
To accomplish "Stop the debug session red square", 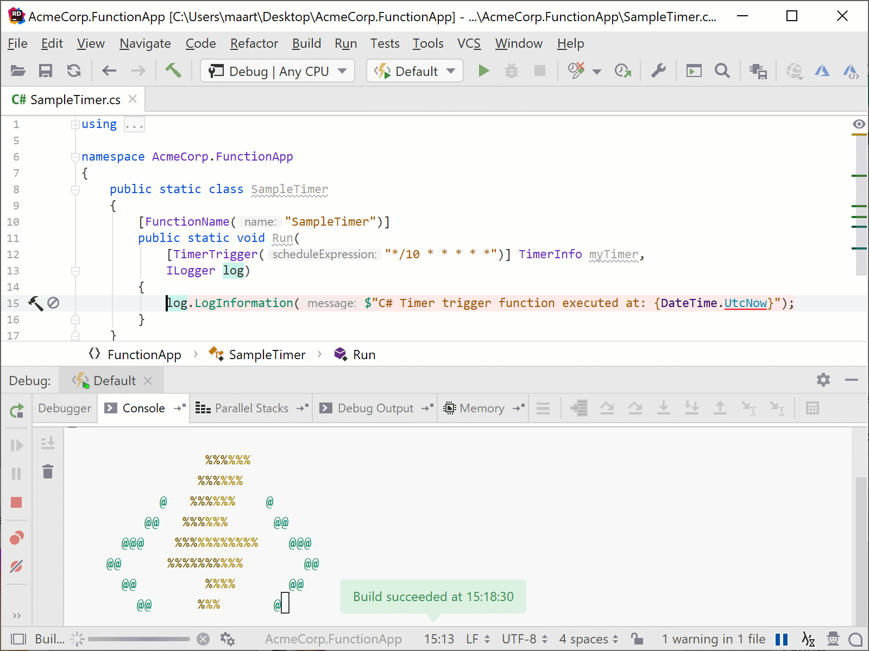I will tap(16, 502).
